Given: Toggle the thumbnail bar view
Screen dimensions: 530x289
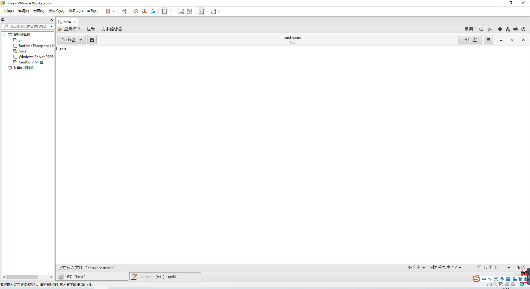Looking at the screenshot, I should pyautogui.click(x=173, y=11).
